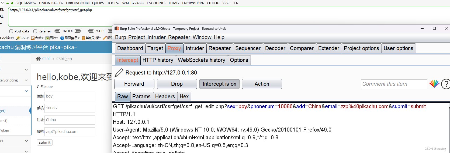Open the ENCRYPTION dropdown
Viewport: 450px width, 153px height.
coord(193,3)
